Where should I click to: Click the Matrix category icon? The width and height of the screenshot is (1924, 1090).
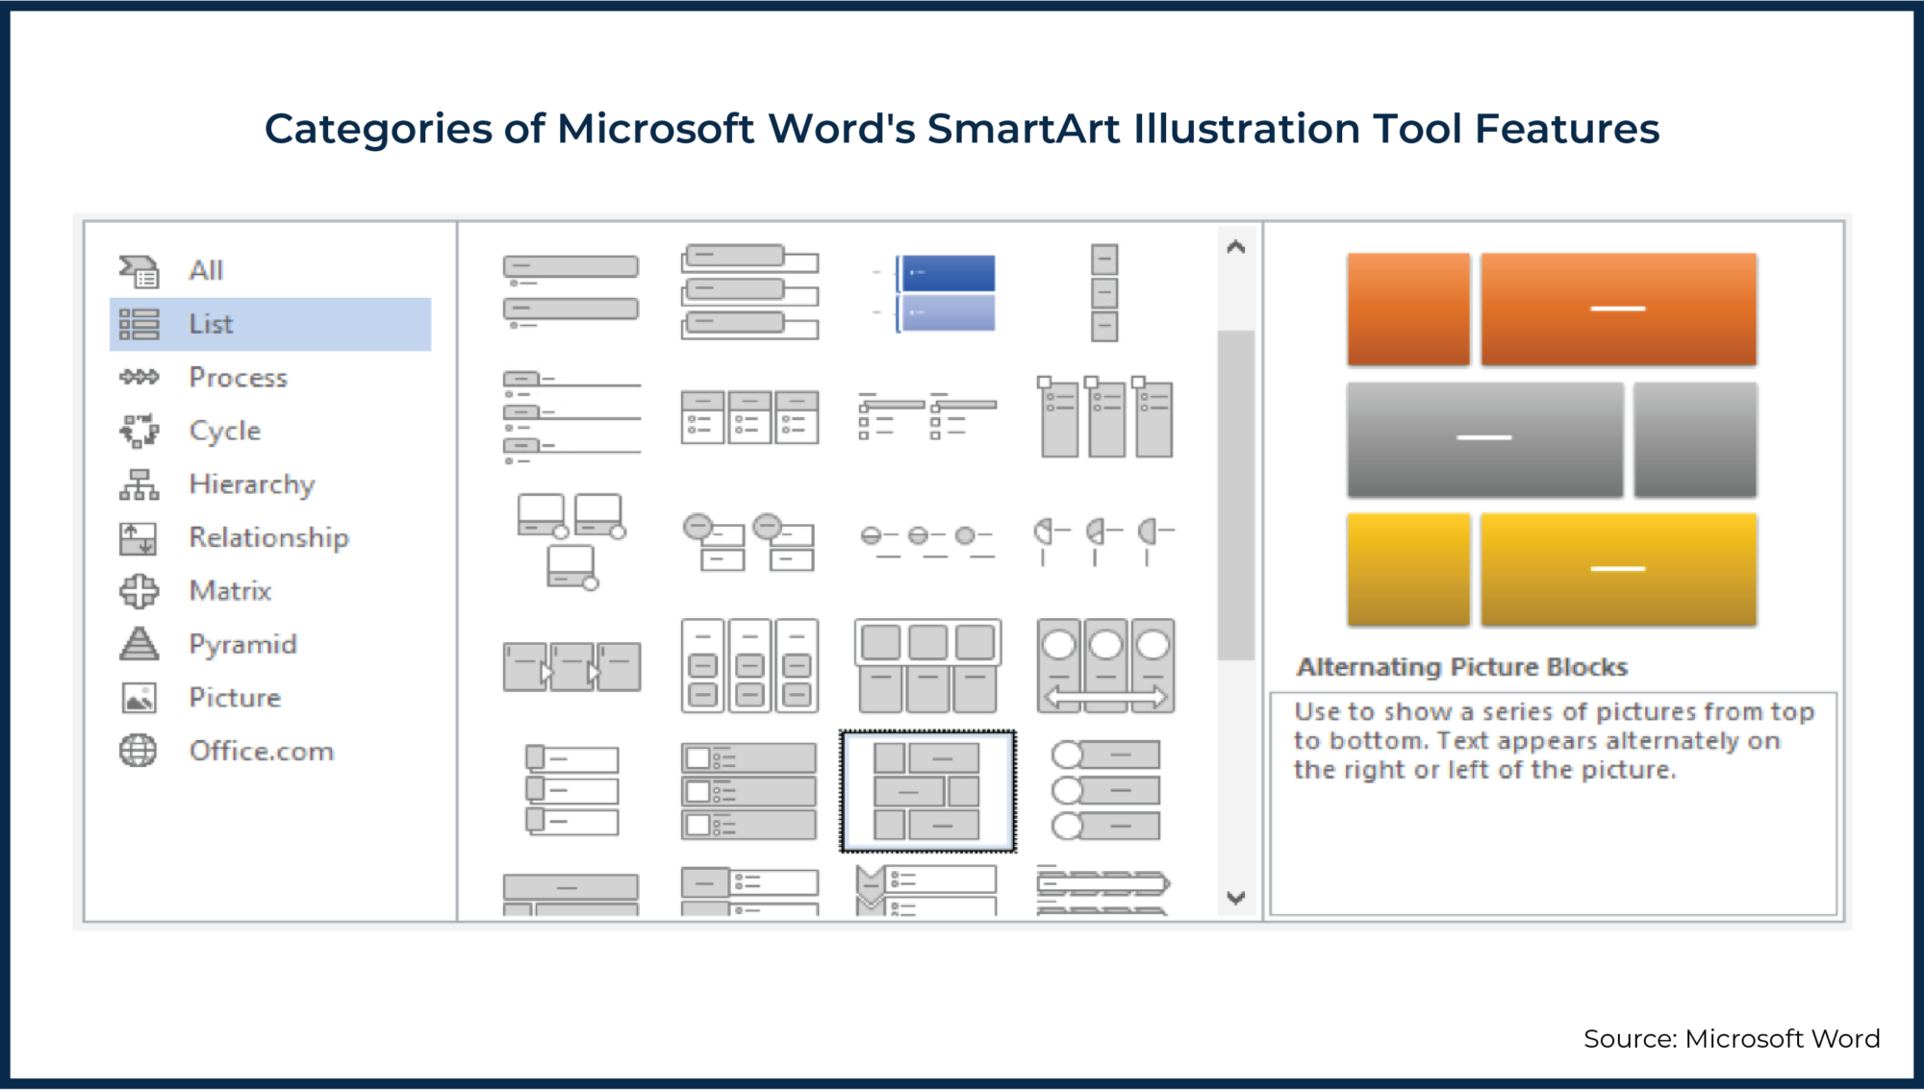138,590
